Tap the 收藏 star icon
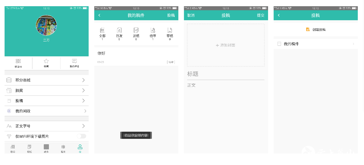This screenshot has height=165, width=364. click(x=46, y=61)
